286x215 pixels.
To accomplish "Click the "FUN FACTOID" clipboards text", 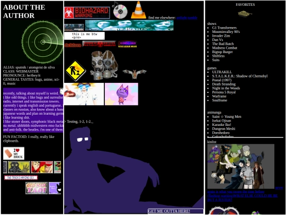I will (29, 139).
